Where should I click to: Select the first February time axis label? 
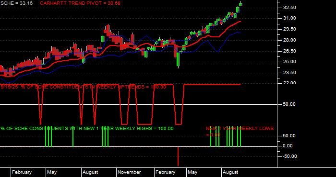pos(22,172)
